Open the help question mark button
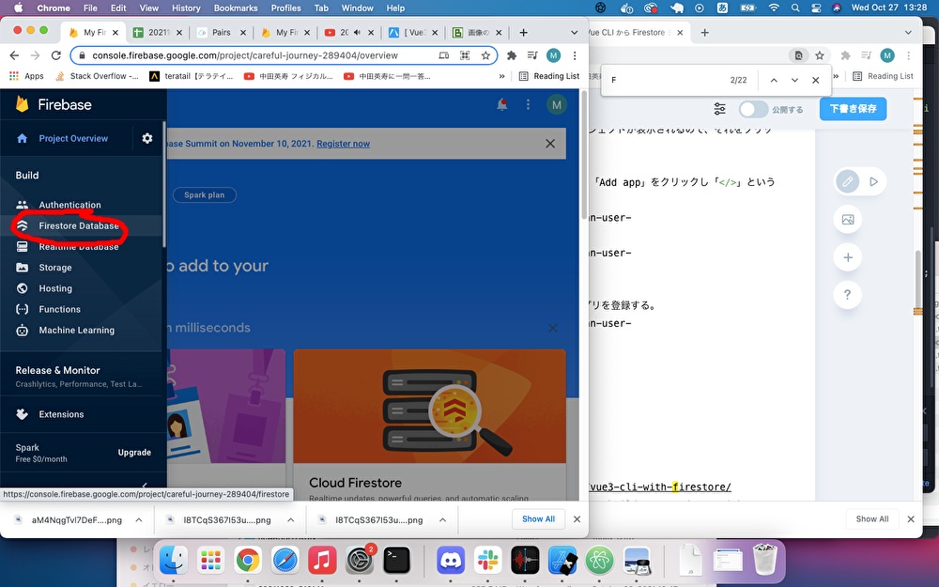Viewport: 939px width, 587px height. [847, 295]
